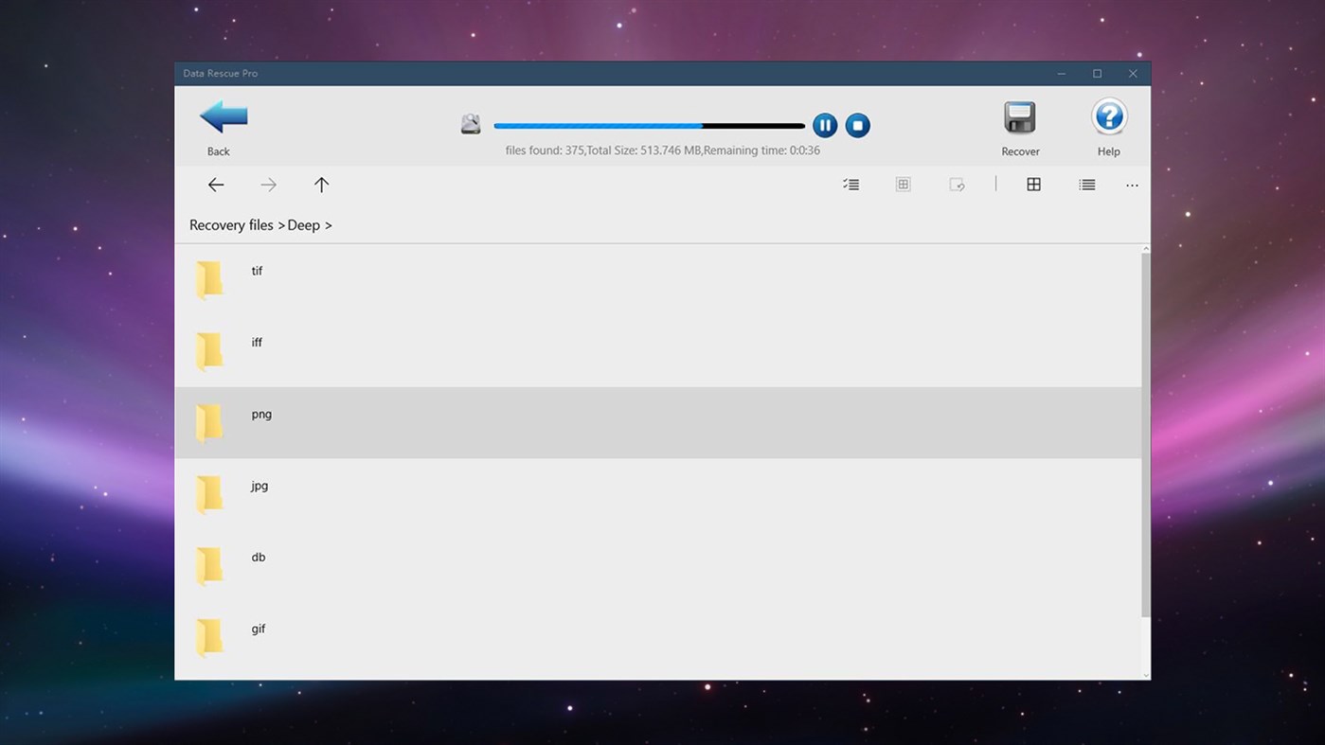Navigate up one directory level
1325x745 pixels.
321,185
